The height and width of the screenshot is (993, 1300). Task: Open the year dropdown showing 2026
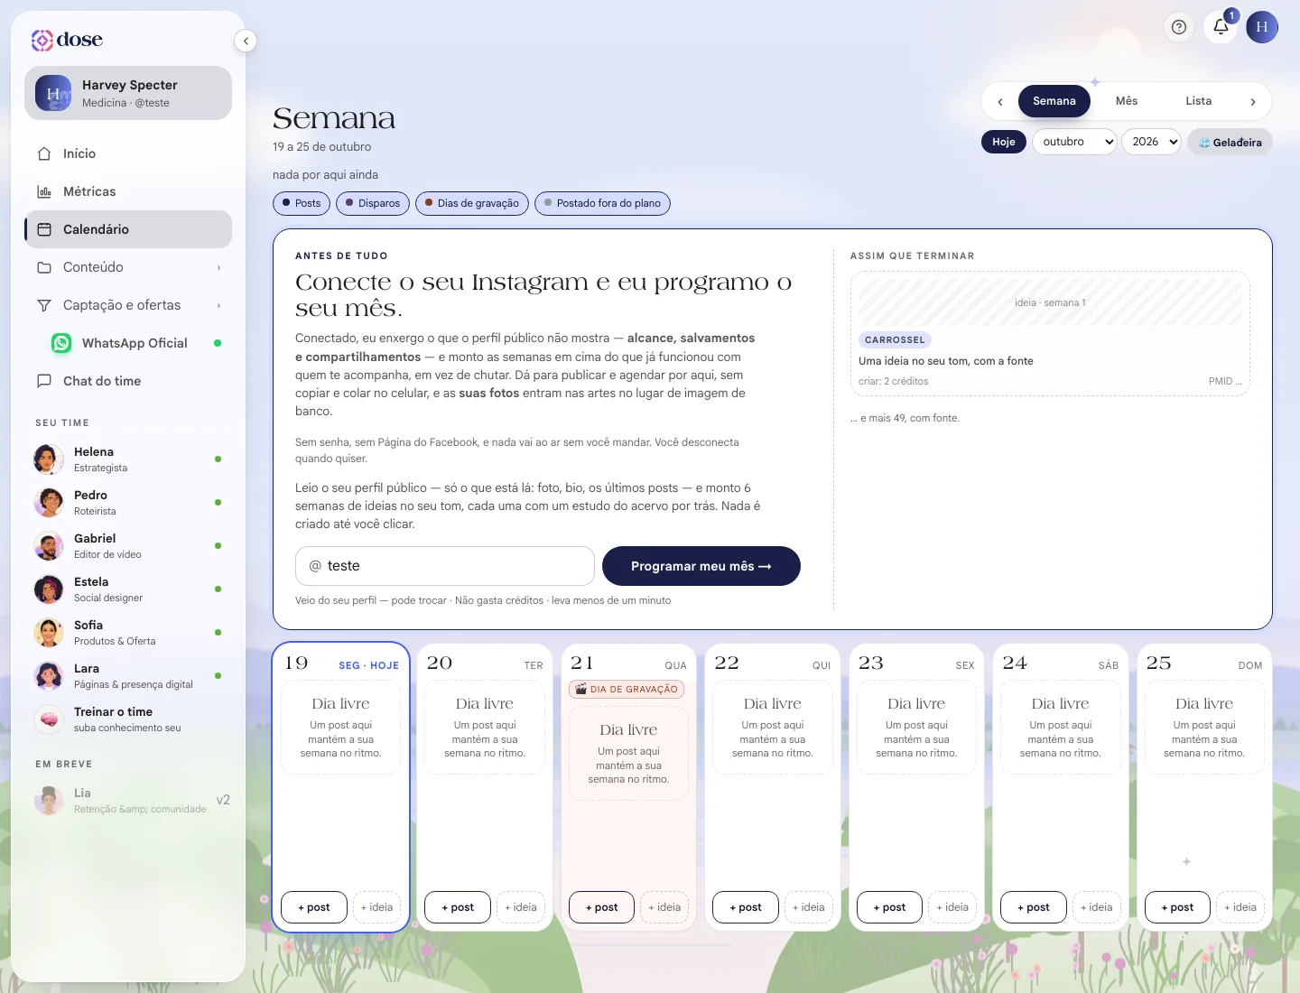coord(1151,142)
